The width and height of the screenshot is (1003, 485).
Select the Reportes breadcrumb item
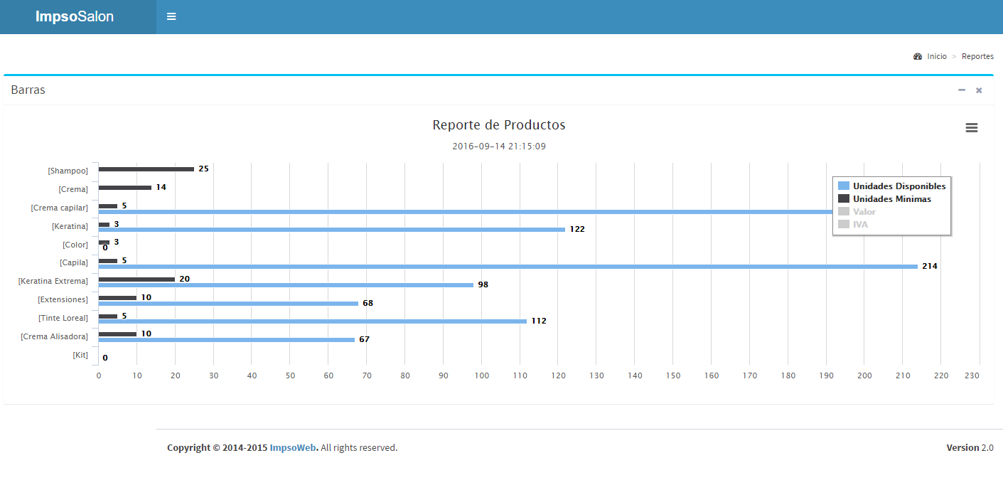pos(977,56)
